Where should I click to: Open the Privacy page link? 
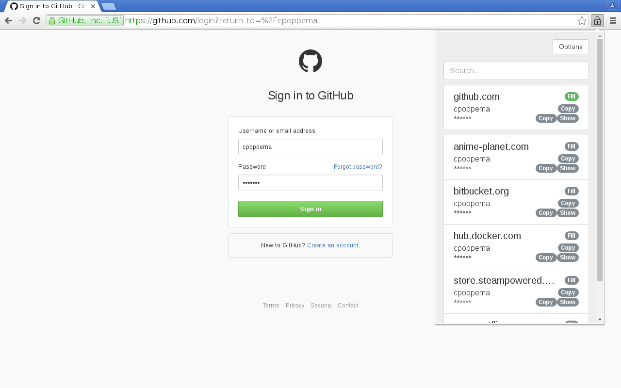(x=295, y=305)
